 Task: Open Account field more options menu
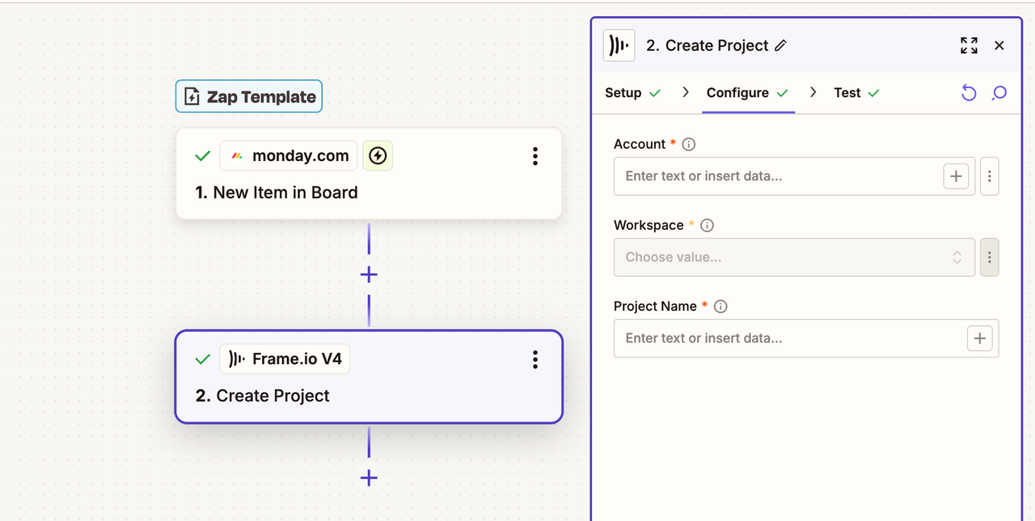tap(990, 176)
